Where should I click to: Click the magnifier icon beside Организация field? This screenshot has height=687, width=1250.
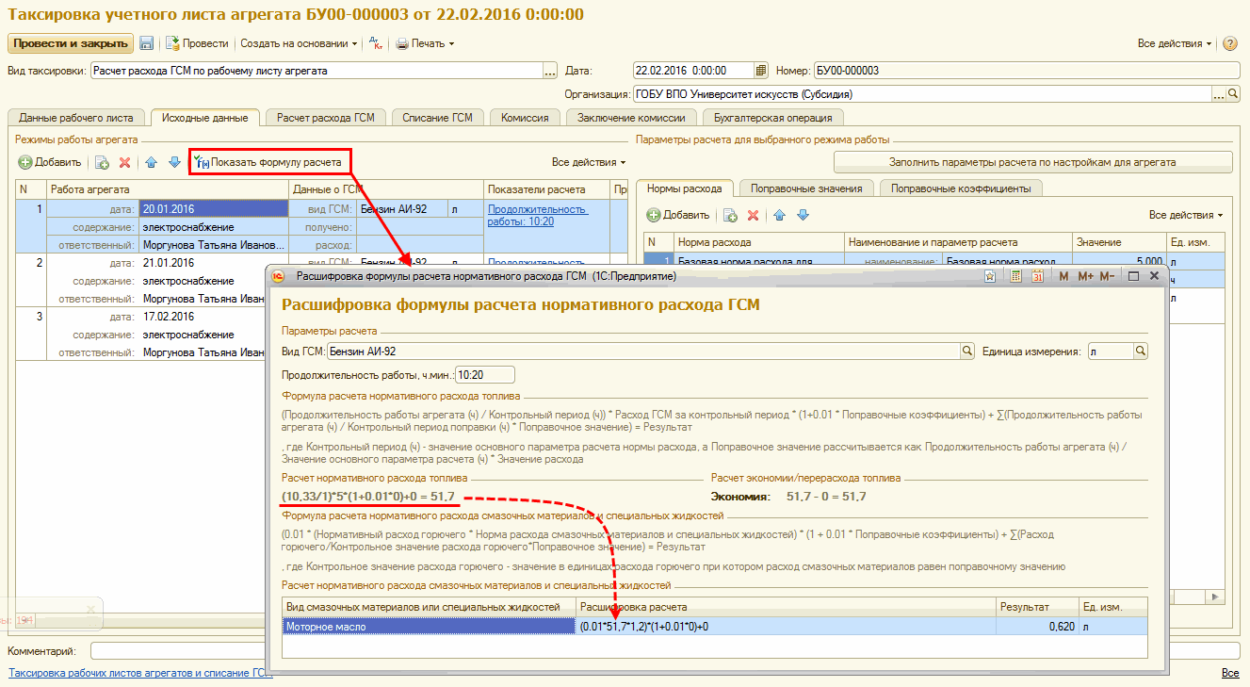(x=1233, y=94)
